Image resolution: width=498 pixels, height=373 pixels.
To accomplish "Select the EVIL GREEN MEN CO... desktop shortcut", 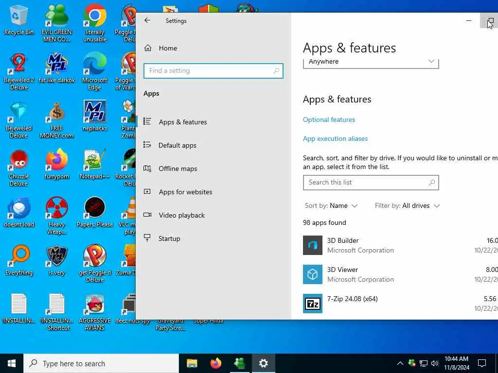I will point(56,24).
